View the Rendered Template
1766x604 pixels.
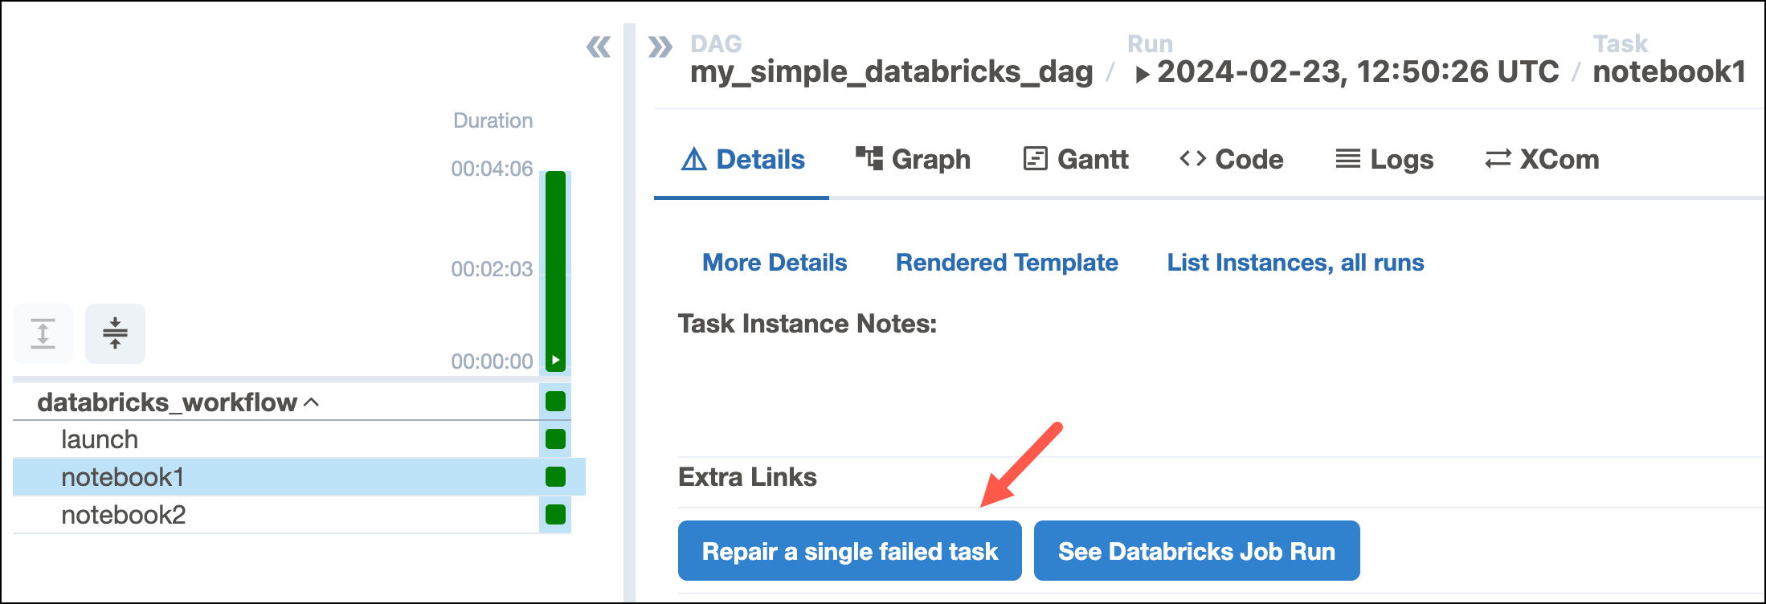coord(1006,262)
